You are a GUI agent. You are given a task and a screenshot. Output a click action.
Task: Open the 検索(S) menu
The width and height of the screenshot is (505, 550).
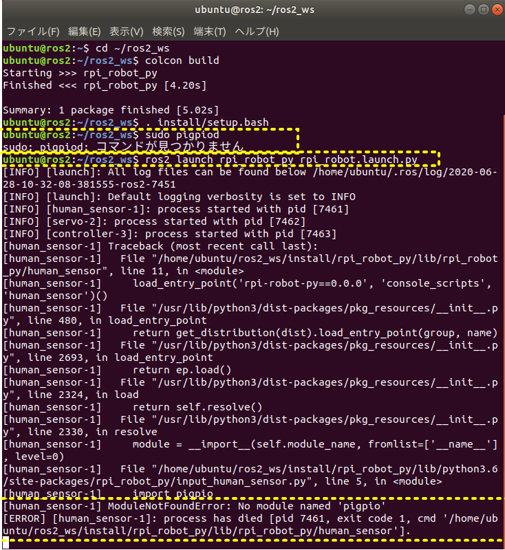(169, 32)
